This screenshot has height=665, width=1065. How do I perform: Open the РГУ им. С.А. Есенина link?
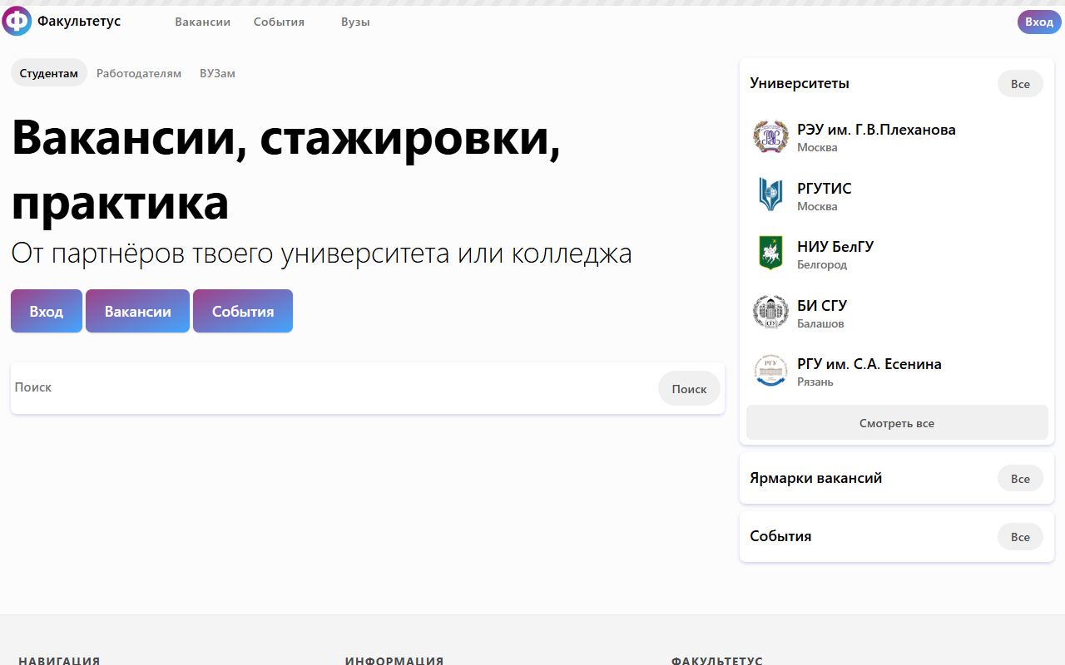tap(869, 364)
